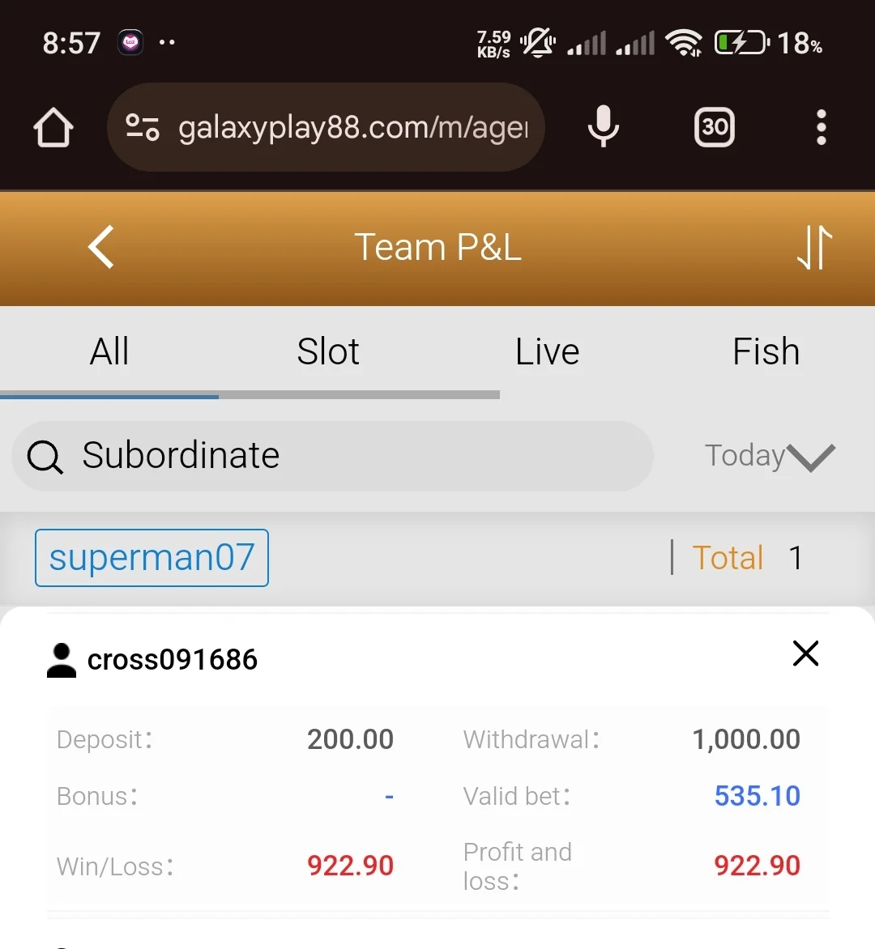The image size is (875, 949).
Task: Click the cross091686 user avatar icon
Action: (61, 660)
